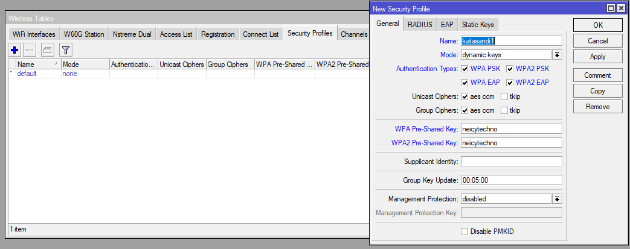Open the Channels tab
Image resolution: width=630 pixels, height=249 pixels.
353,34
